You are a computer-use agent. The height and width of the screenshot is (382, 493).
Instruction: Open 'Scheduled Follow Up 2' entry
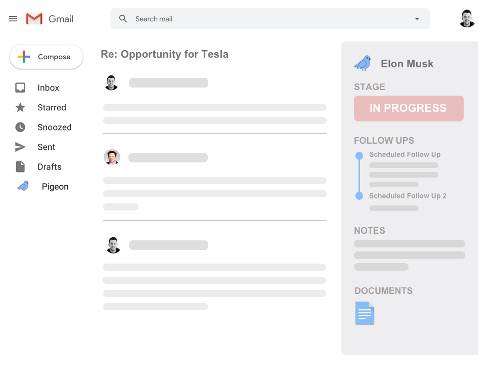[408, 196]
